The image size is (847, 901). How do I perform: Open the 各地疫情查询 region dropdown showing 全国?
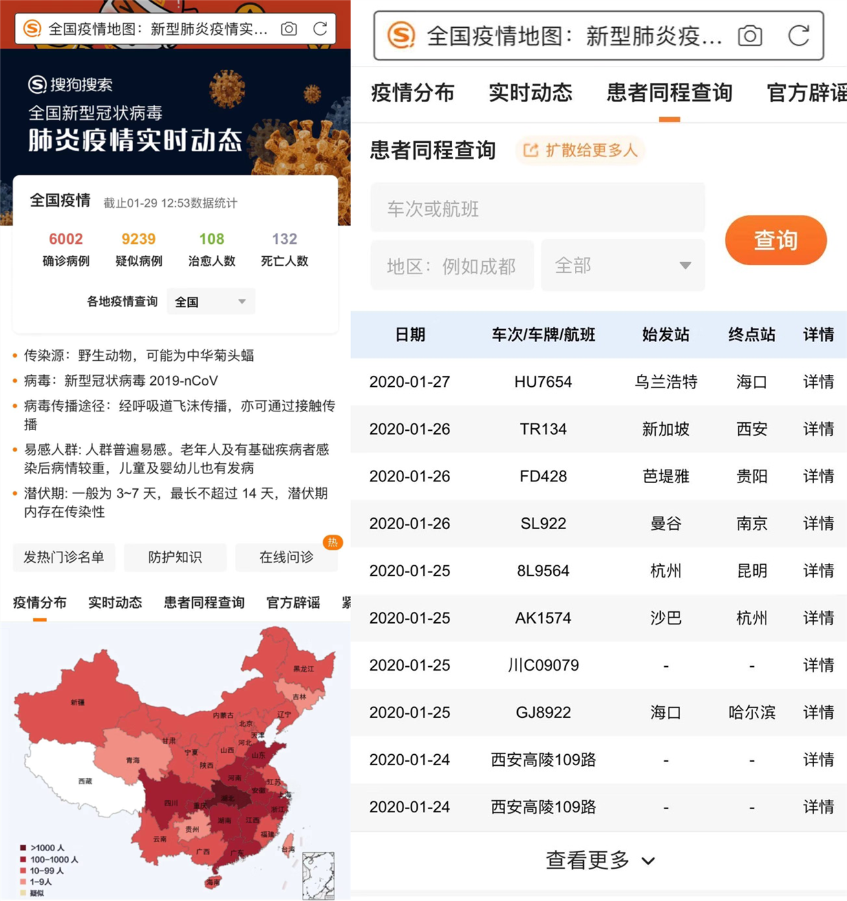pyautogui.click(x=211, y=302)
